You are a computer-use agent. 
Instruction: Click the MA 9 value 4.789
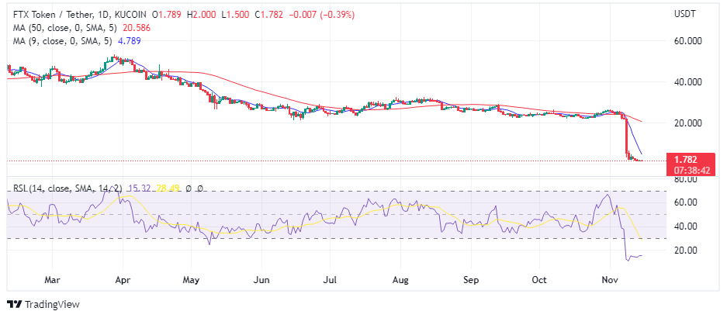(130, 41)
